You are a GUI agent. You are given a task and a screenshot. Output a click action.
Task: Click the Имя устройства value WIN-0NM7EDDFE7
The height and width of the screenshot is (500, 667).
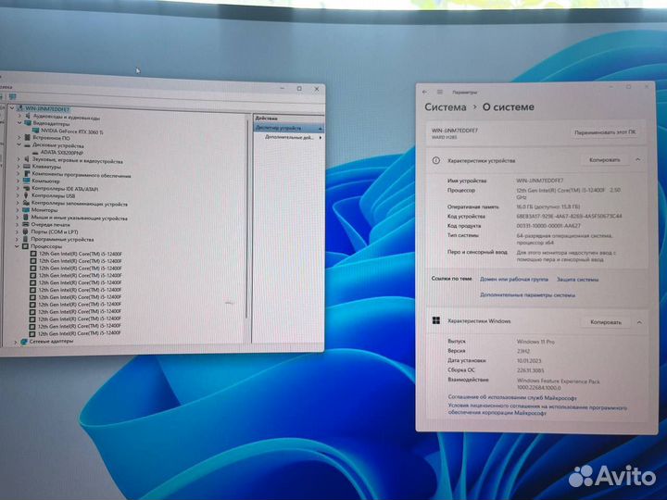tap(540, 181)
